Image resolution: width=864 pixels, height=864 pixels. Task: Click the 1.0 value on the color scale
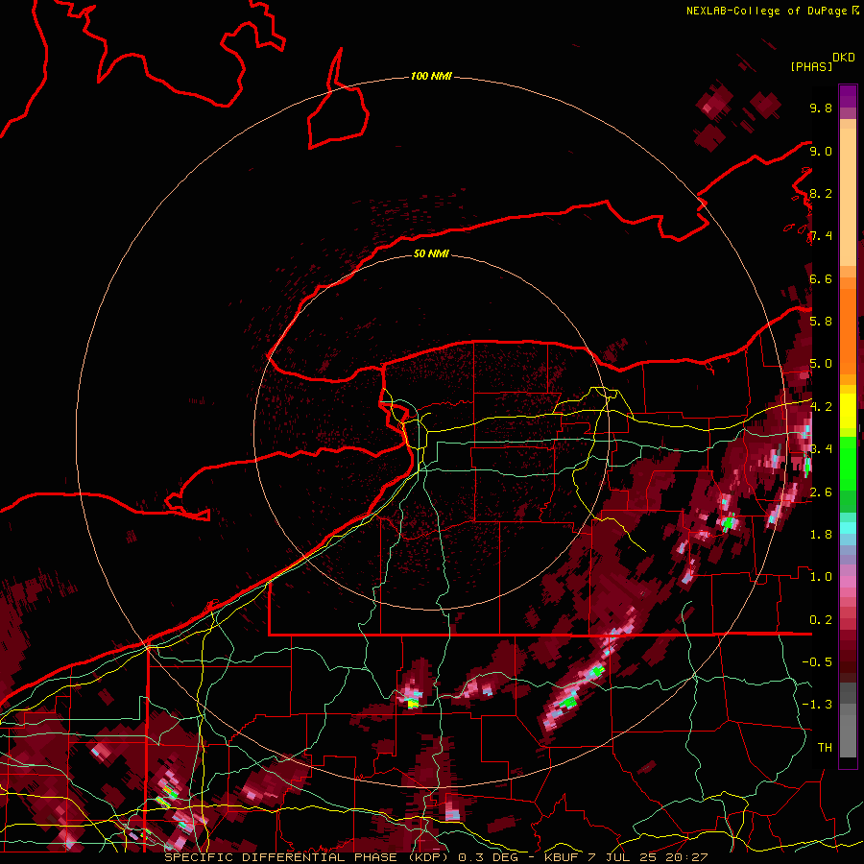click(821, 576)
